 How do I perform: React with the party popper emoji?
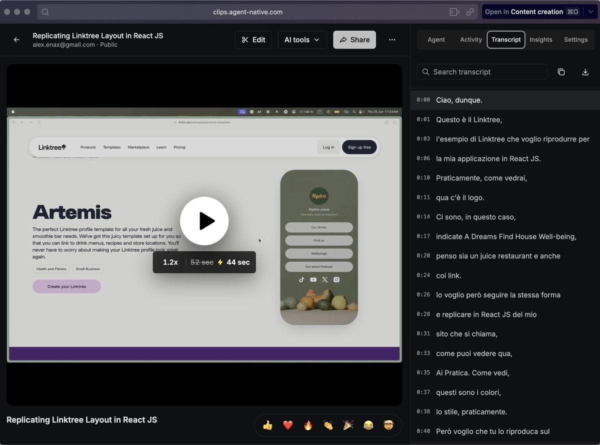point(348,425)
